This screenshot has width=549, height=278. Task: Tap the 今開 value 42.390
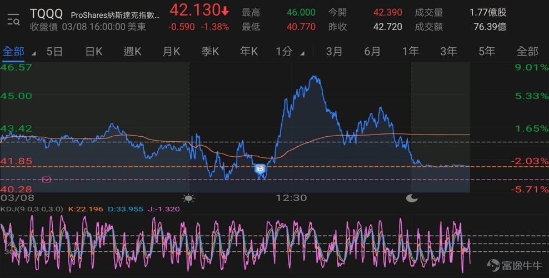(x=388, y=13)
